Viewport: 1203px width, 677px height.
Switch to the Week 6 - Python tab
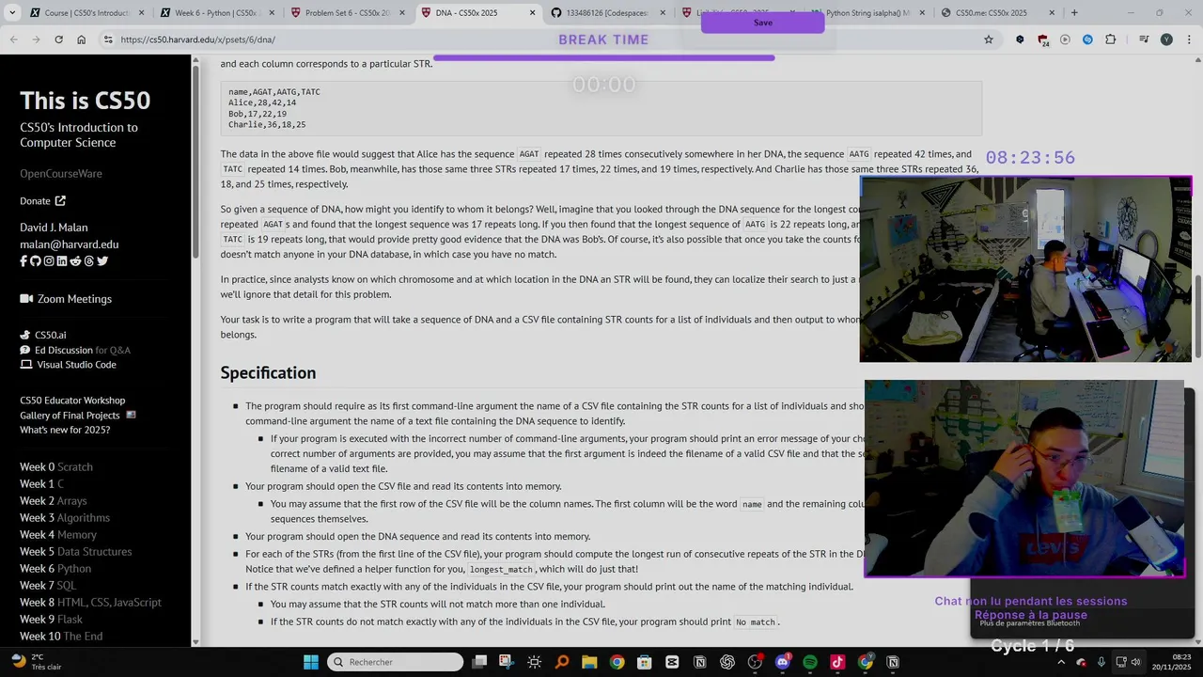point(216,13)
